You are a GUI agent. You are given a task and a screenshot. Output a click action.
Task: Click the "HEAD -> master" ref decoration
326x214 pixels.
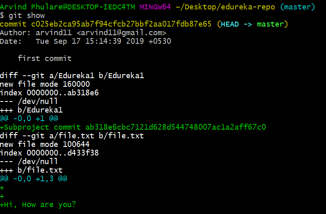pyautogui.click(x=254, y=24)
